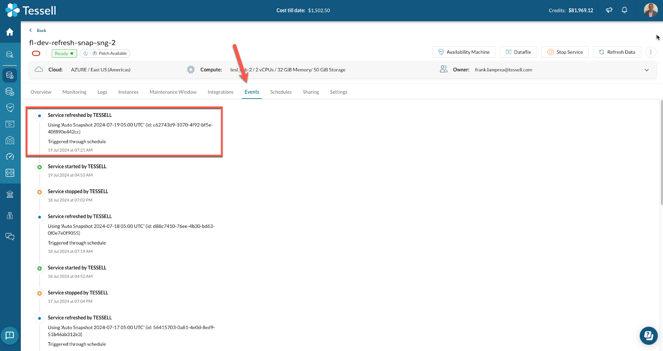Open the billing money-bag sidebar icon

point(10,216)
